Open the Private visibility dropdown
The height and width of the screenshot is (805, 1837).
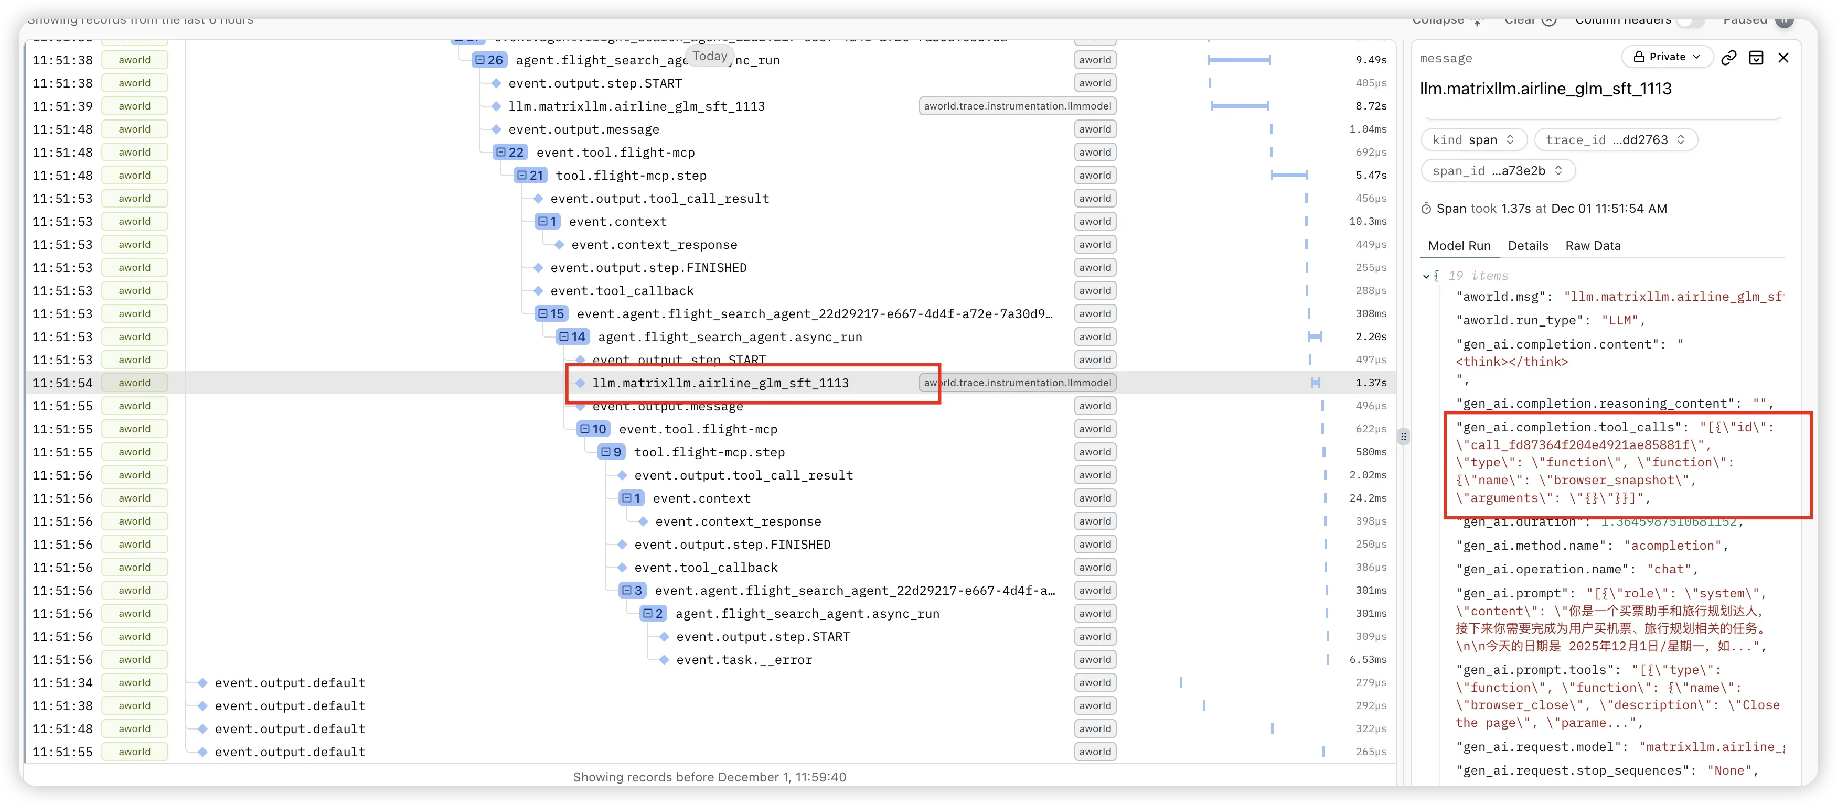[1667, 57]
